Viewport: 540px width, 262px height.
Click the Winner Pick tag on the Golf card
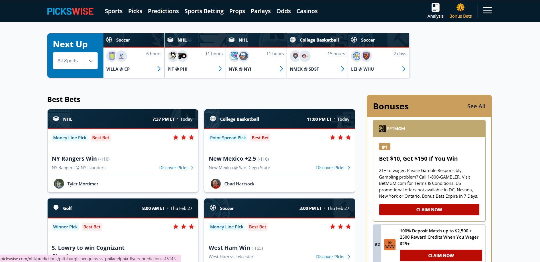[x=65, y=227]
